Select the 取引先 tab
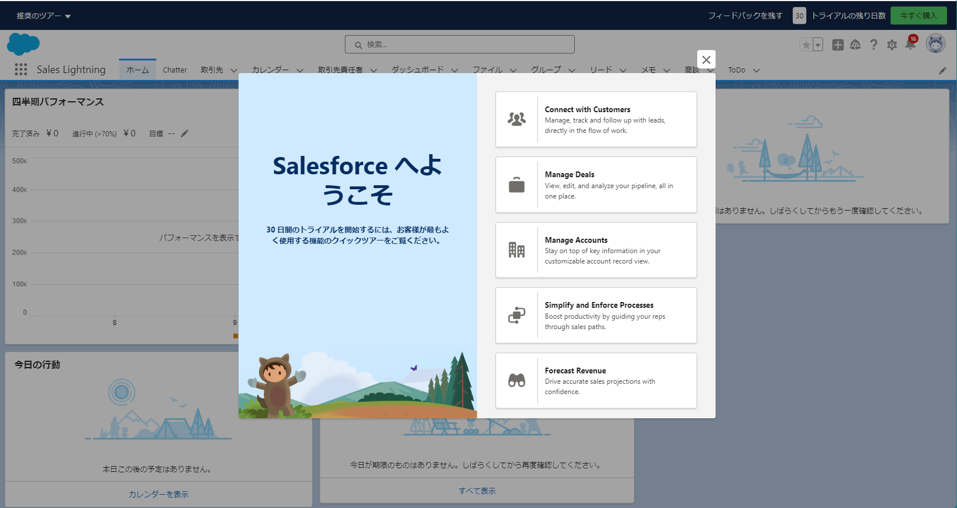This screenshot has width=957, height=508. click(212, 70)
